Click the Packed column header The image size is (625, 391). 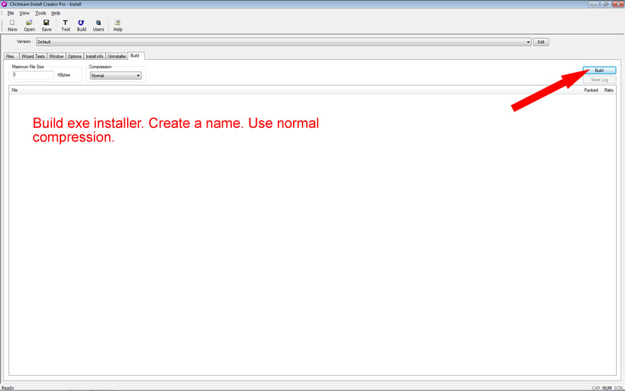[590, 90]
